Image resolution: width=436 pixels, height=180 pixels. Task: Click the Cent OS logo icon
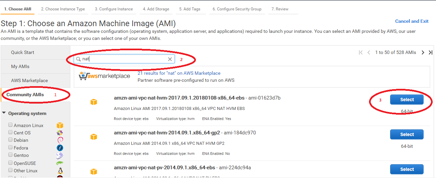tap(60, 133)
